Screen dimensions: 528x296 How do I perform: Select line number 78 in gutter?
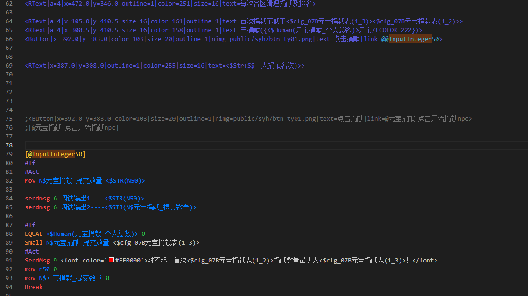[9, 145]
